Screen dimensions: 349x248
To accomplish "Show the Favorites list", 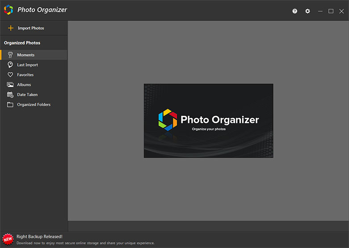I will (34, 75).
